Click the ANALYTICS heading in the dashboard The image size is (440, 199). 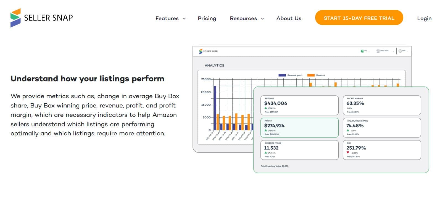tap(214, 65)
